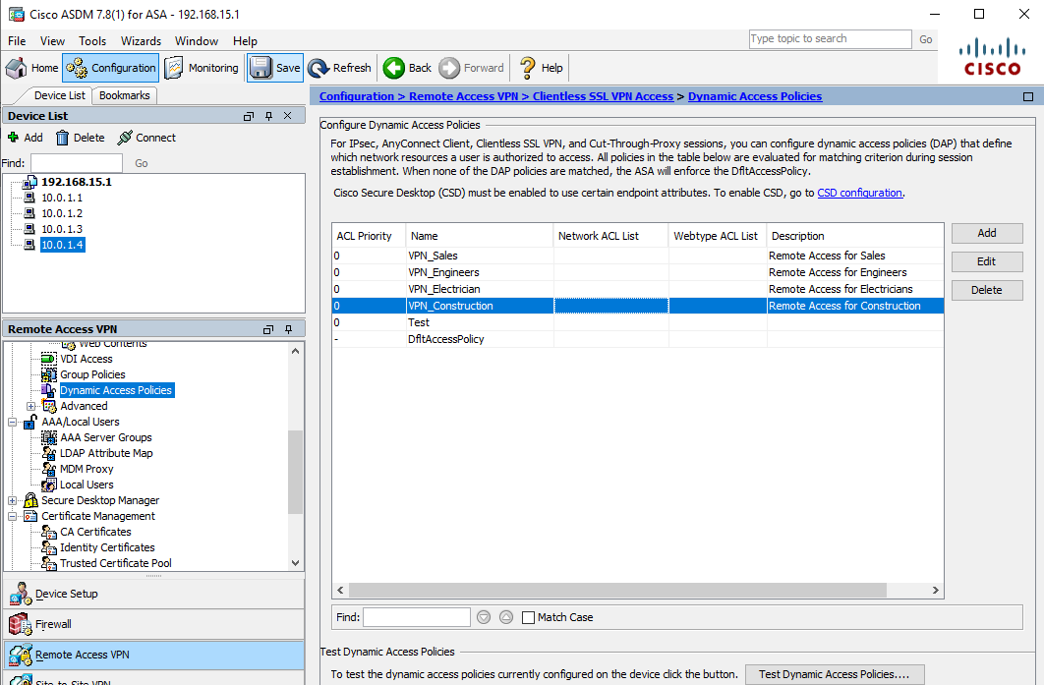
Task: Collapse the Certificate Management node
Action: [x=13, y=516]
